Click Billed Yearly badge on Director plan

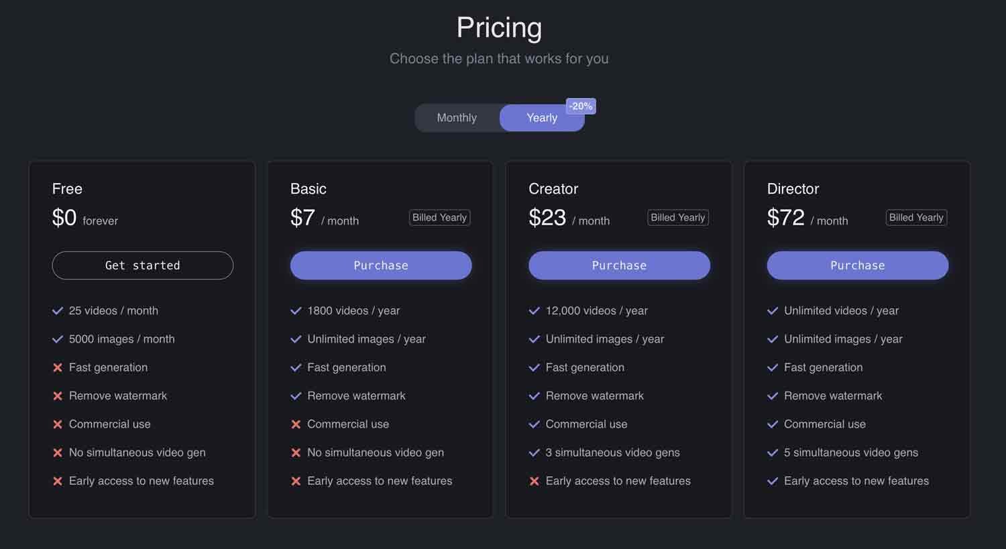click(916, 218)
